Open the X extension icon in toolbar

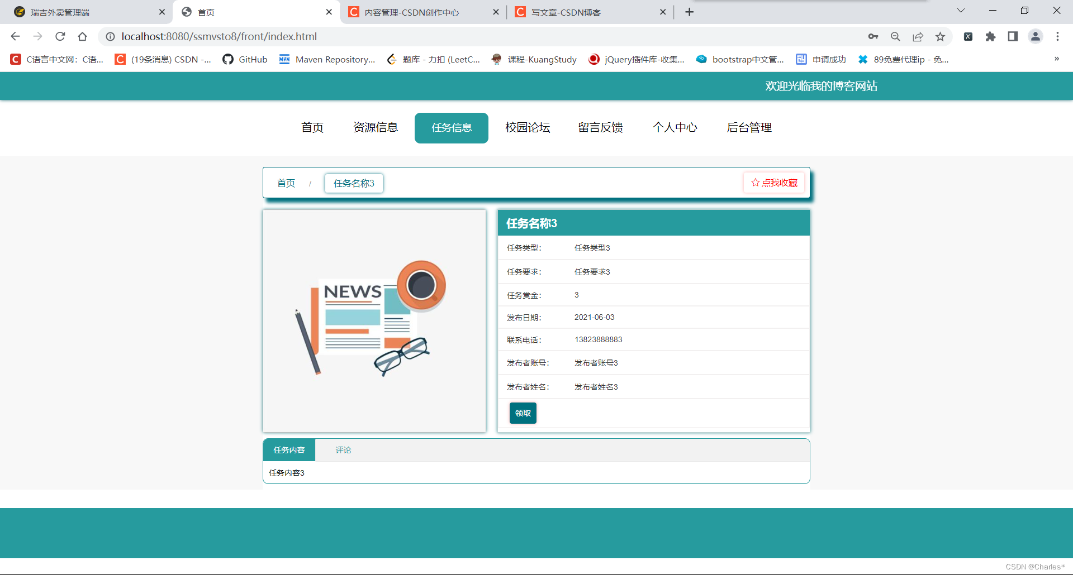pyautogui.click(x=968, y=36)
